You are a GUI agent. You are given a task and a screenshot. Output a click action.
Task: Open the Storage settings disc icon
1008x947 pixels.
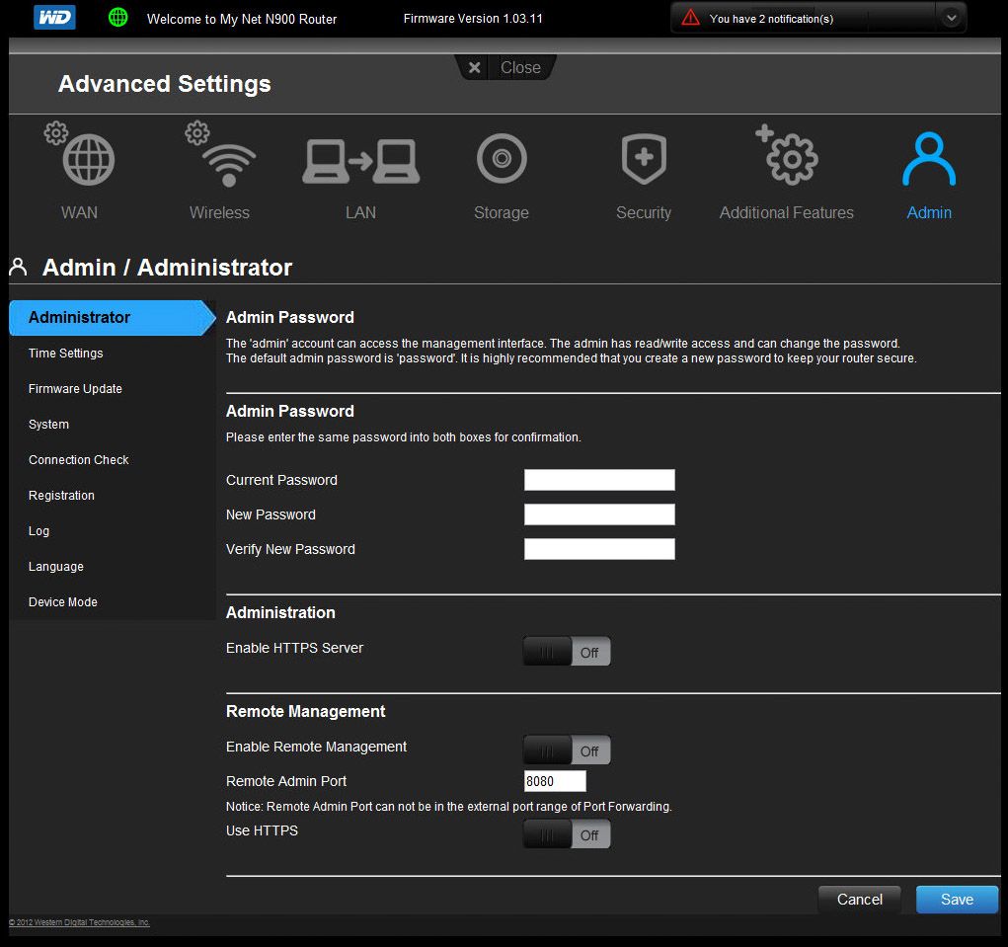(503, 158)
